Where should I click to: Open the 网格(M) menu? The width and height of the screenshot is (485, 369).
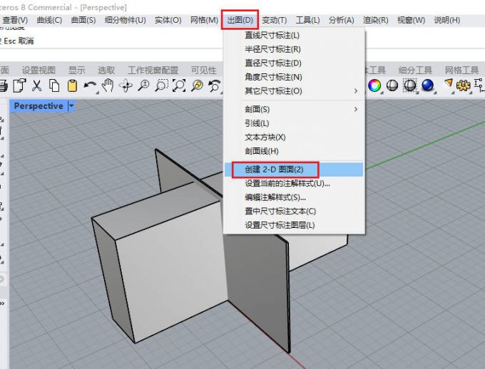(204, 20)
